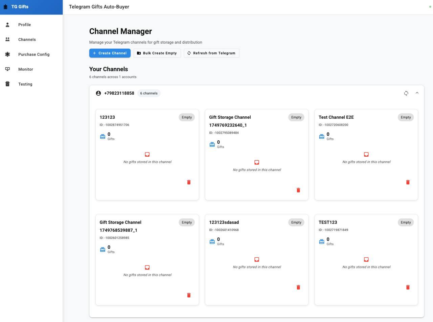This screenshot has width=433, height=322.
Task: Click the Create Channel button
Action: pyautogui.click(x=110, y=53)
